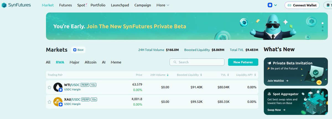332x119 pixels.
Task: Click the WTI TVL value $80.04K
Action: pos(224,87)
